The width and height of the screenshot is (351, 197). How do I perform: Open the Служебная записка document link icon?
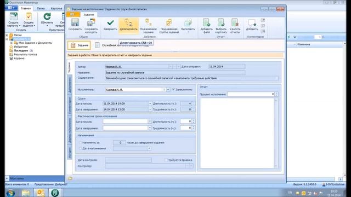point(97,45)
